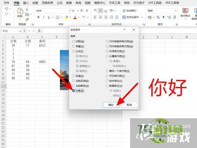Toggle Italic formatting

[43, 17]
